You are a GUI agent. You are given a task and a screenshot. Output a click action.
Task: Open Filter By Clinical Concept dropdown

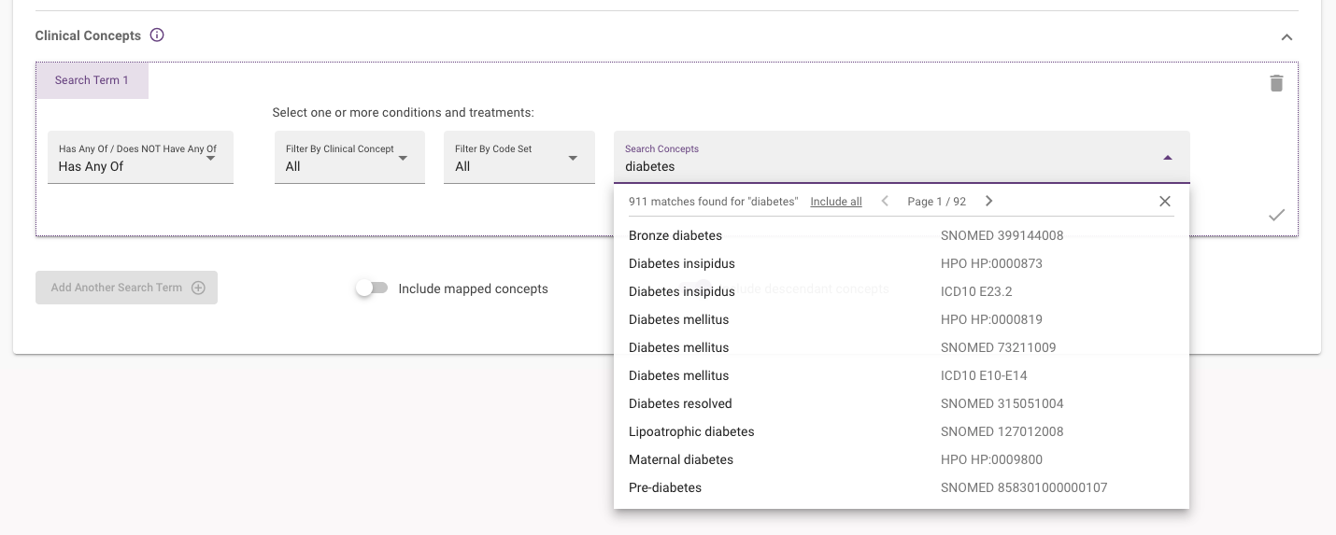(x=349, y=158)
